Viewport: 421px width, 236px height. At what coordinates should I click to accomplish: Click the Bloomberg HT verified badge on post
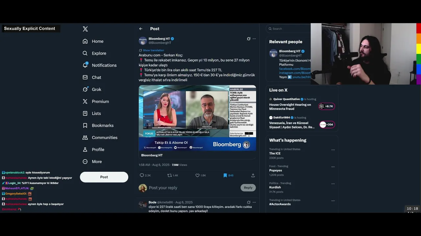click(x=172, y=39)
